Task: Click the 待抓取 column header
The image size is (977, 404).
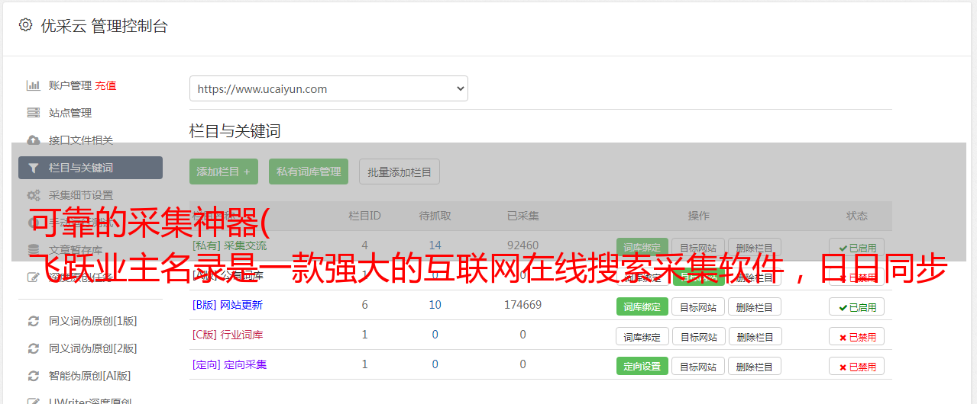Action: click(435, 216)
